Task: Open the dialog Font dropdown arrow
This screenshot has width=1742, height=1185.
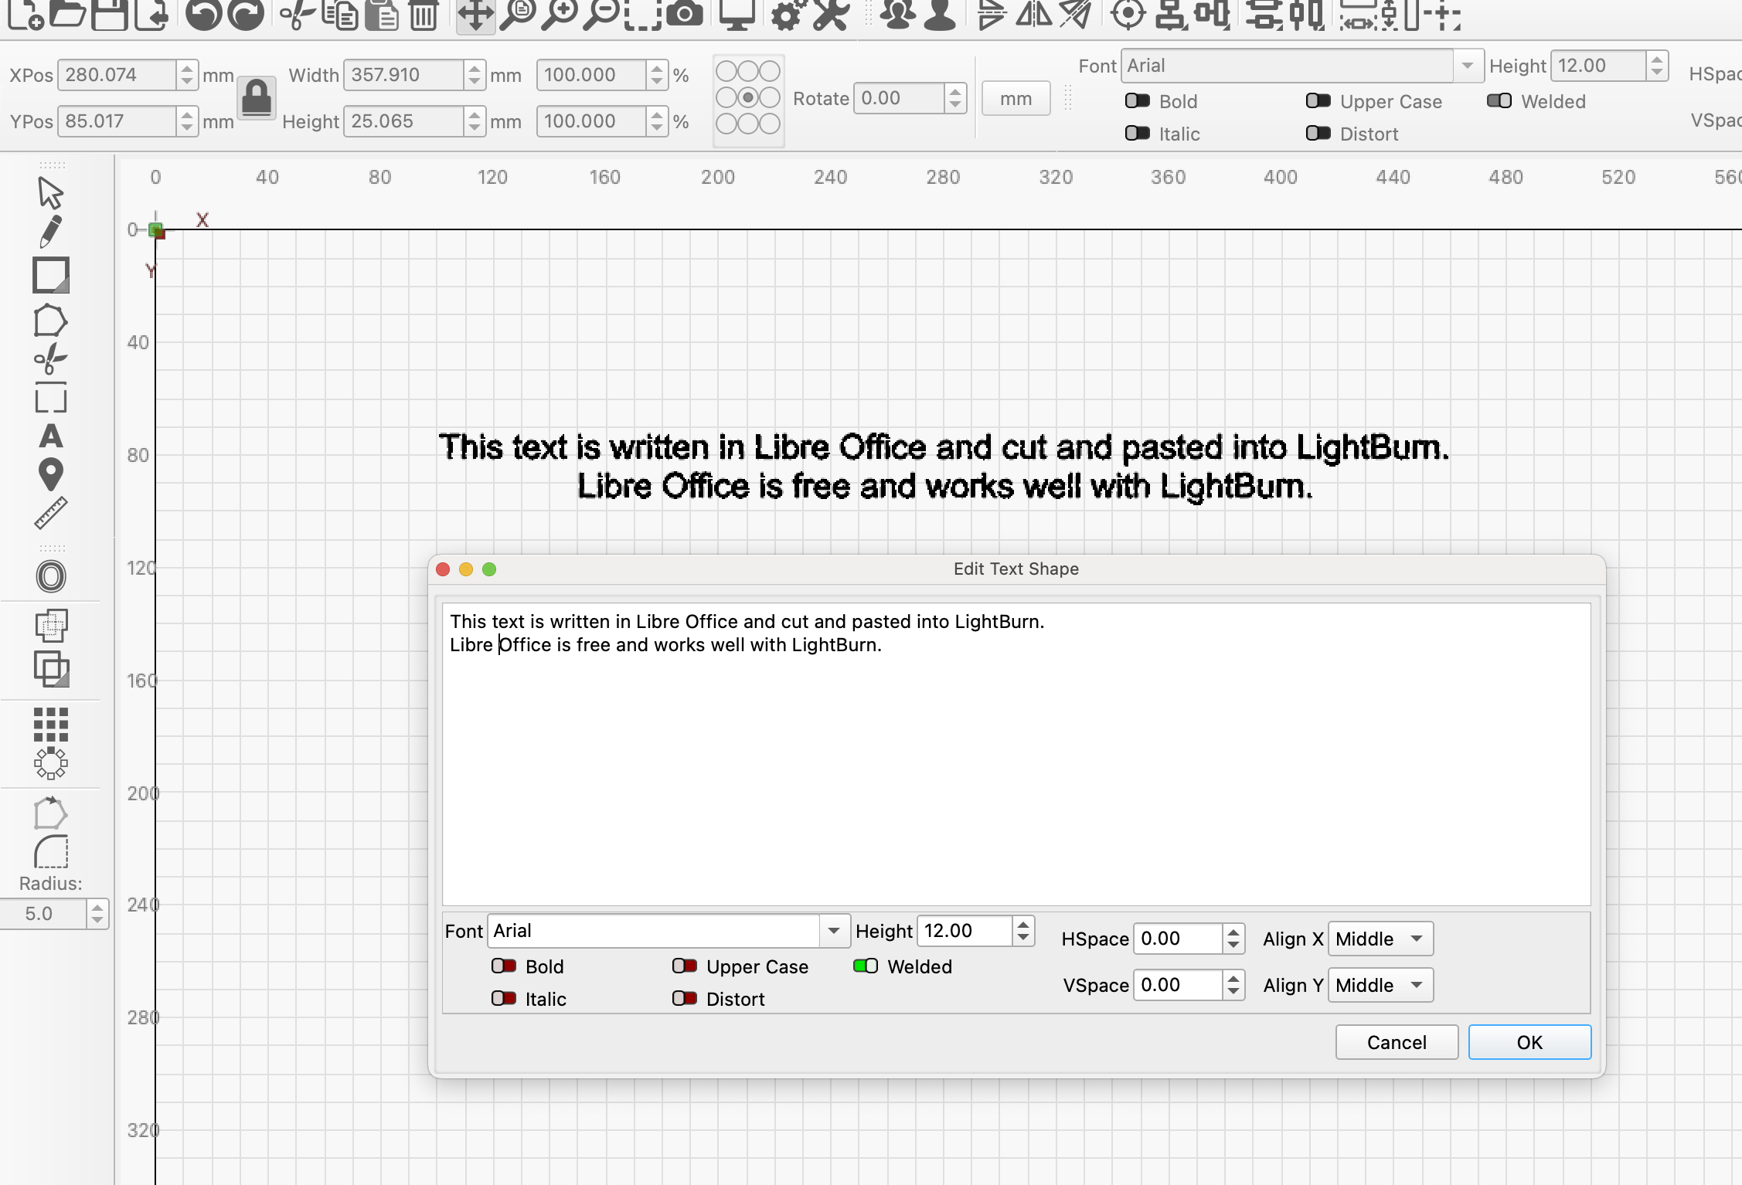Action: point(834,931)
